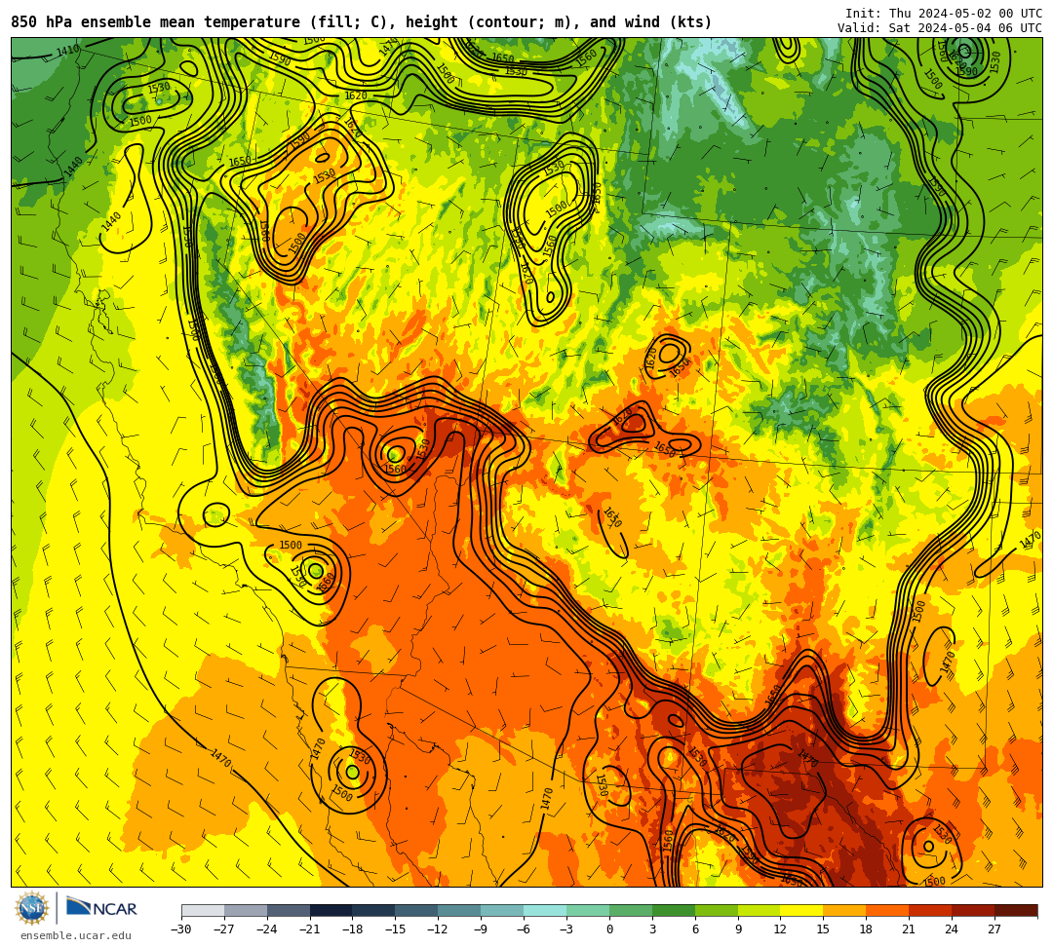Image resolution: width=1053 pixels, height=948 pixels.
Task: Click the 12 colorbar label
Action: [780, 929]
